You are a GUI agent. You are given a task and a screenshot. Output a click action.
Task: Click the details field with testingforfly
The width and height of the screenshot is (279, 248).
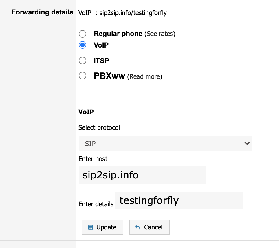tap(179, 200)
